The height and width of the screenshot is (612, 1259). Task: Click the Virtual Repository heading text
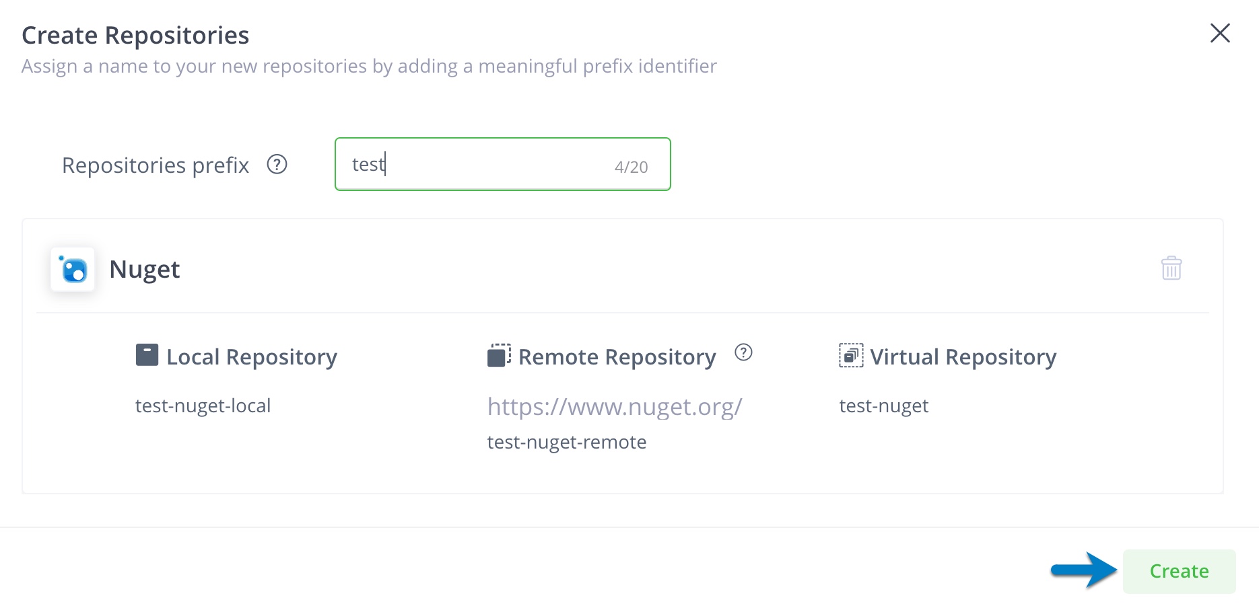963,356
